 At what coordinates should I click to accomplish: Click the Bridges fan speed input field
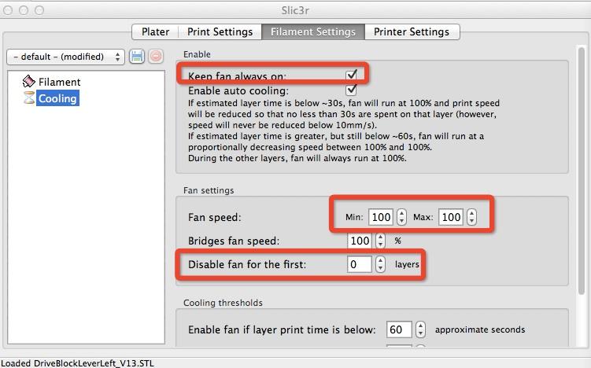(360, 241)
